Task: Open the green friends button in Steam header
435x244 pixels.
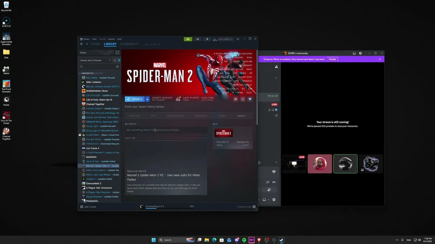Action: [188, 39]
